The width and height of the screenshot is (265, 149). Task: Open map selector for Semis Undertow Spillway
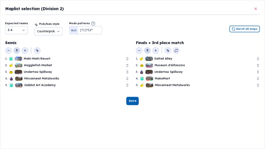(127, 72)
